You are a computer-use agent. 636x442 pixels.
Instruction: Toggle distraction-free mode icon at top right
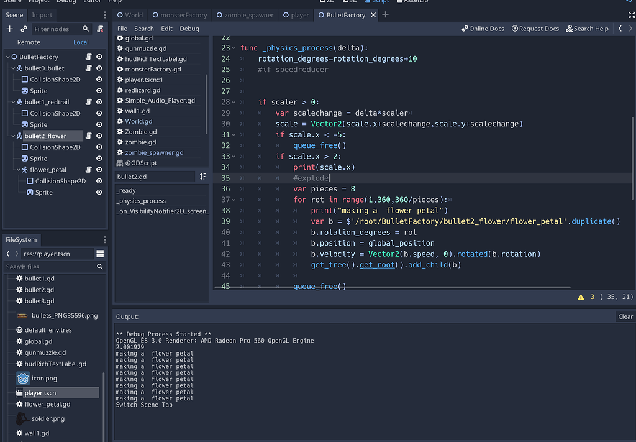click(632, 15)
